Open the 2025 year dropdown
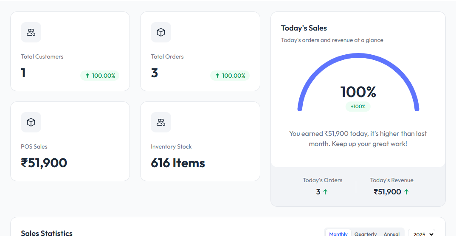Viewport: 456px width, 236px height. [x=422, y=233]
